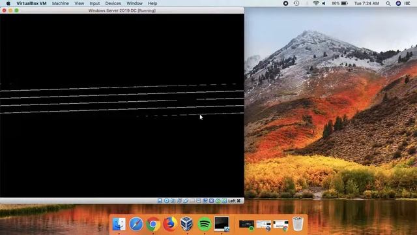The height and width of the screenshot is (235, 417).
Task: Close the Windows Server 2019 DC window
Action: pyautogui.click(x=5, y=10)
